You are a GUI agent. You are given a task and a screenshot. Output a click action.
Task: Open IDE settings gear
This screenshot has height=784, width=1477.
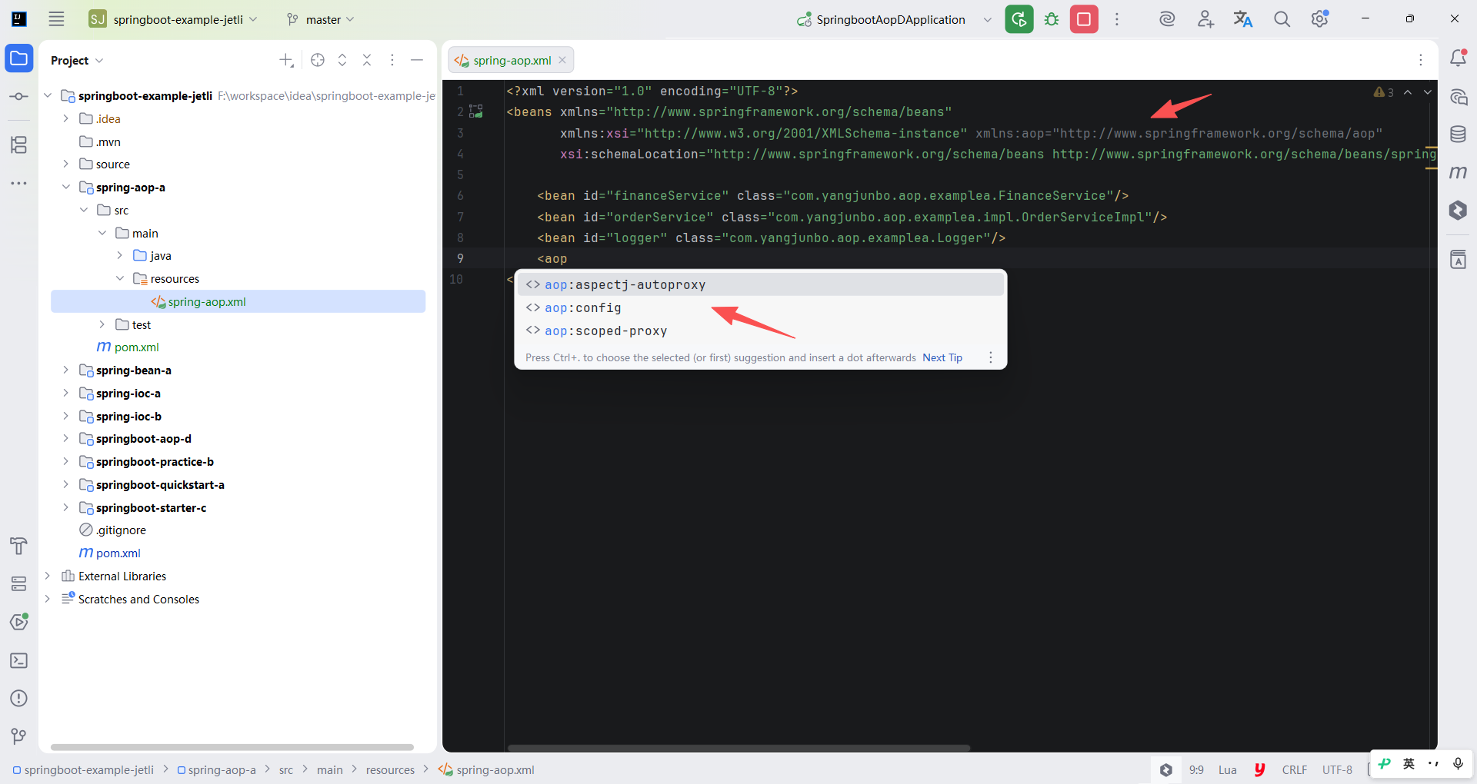click(x=1320, y=19)
